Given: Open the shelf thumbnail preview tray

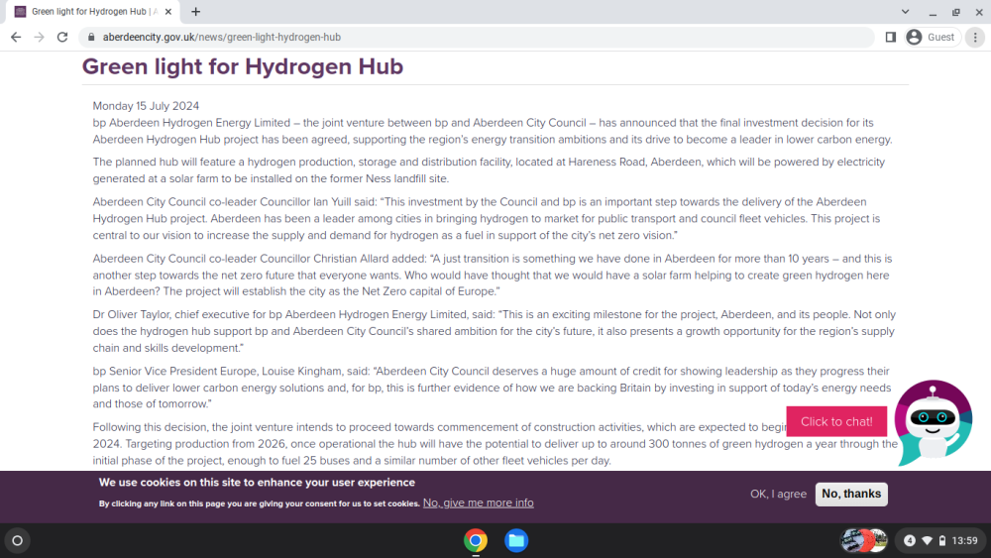Looking at the screenshot, I should [864, 541].
